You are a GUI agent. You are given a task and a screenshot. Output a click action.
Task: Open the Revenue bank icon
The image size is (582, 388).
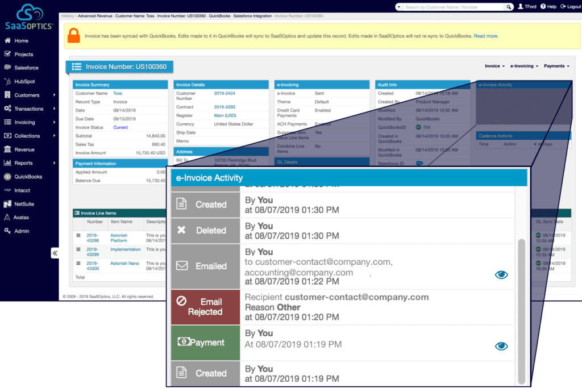click(8, 149)
